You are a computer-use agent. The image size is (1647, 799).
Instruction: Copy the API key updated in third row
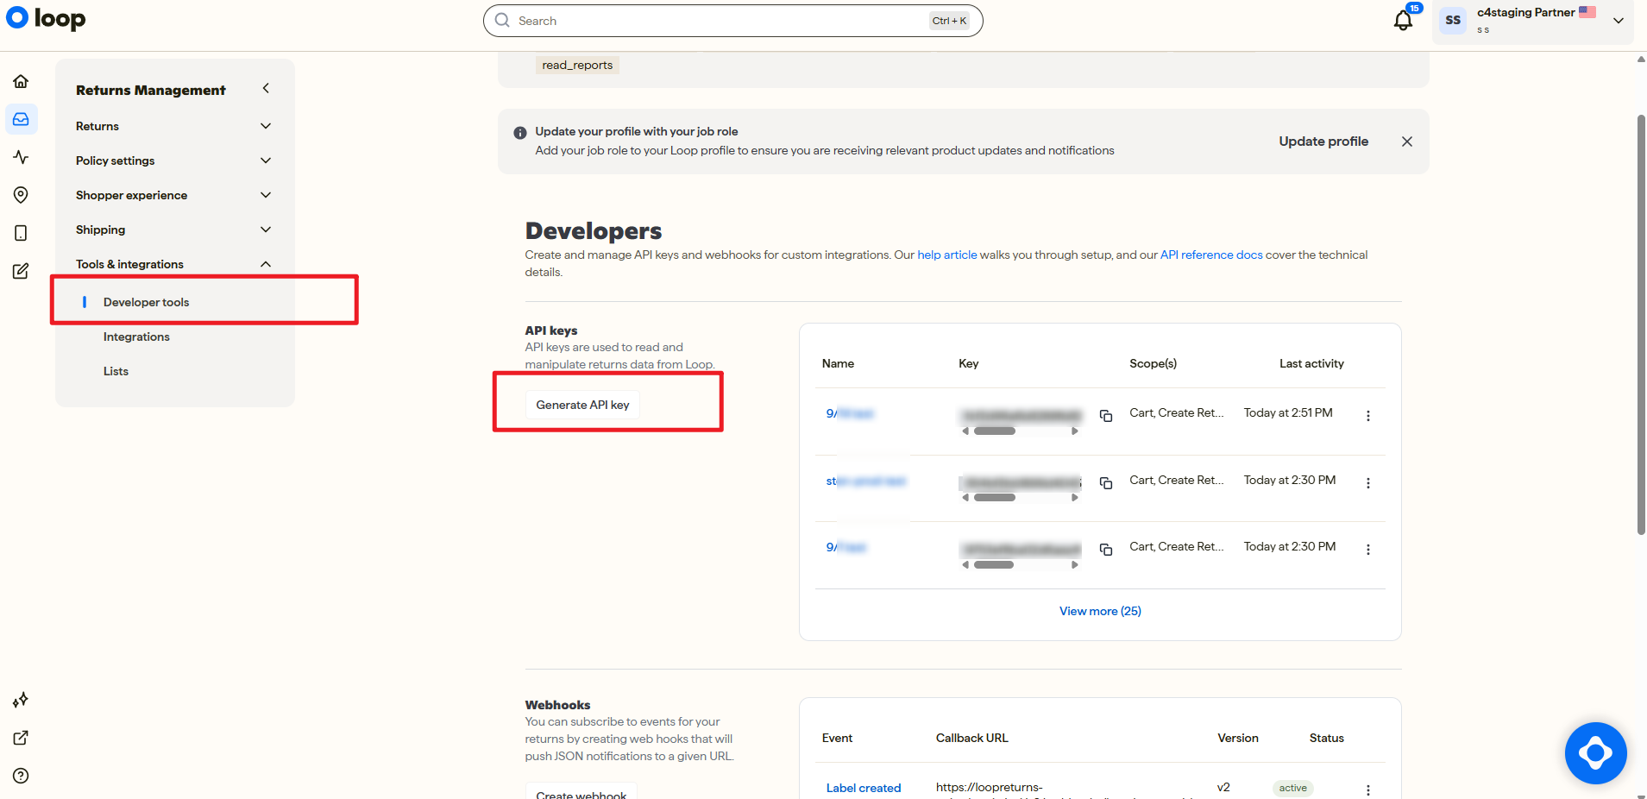(x=1106, y=550)
